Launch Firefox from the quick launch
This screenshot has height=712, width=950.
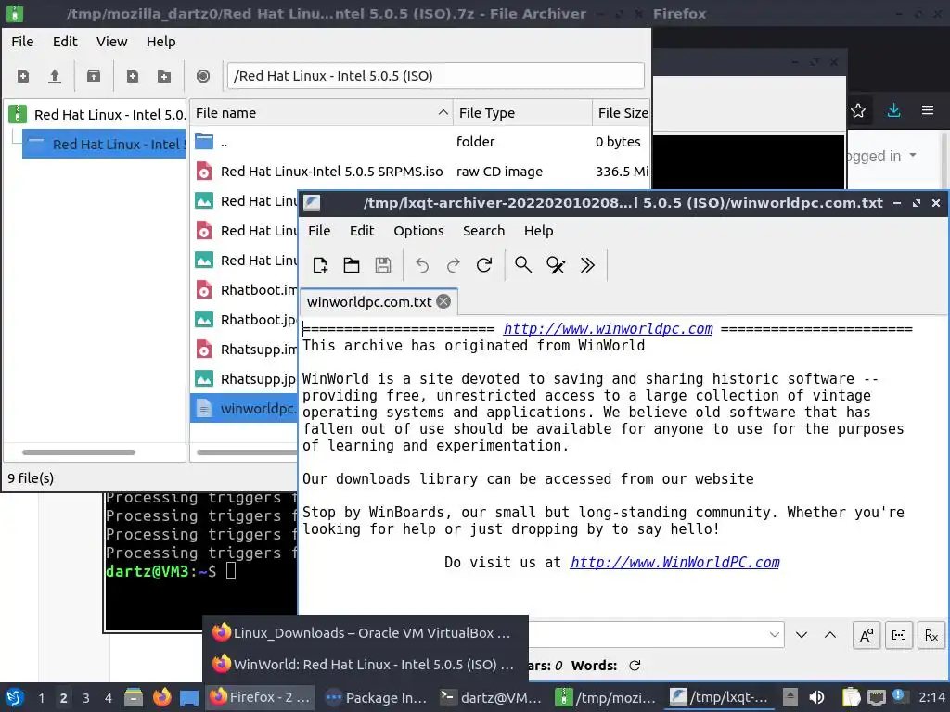tap(161, 697)
